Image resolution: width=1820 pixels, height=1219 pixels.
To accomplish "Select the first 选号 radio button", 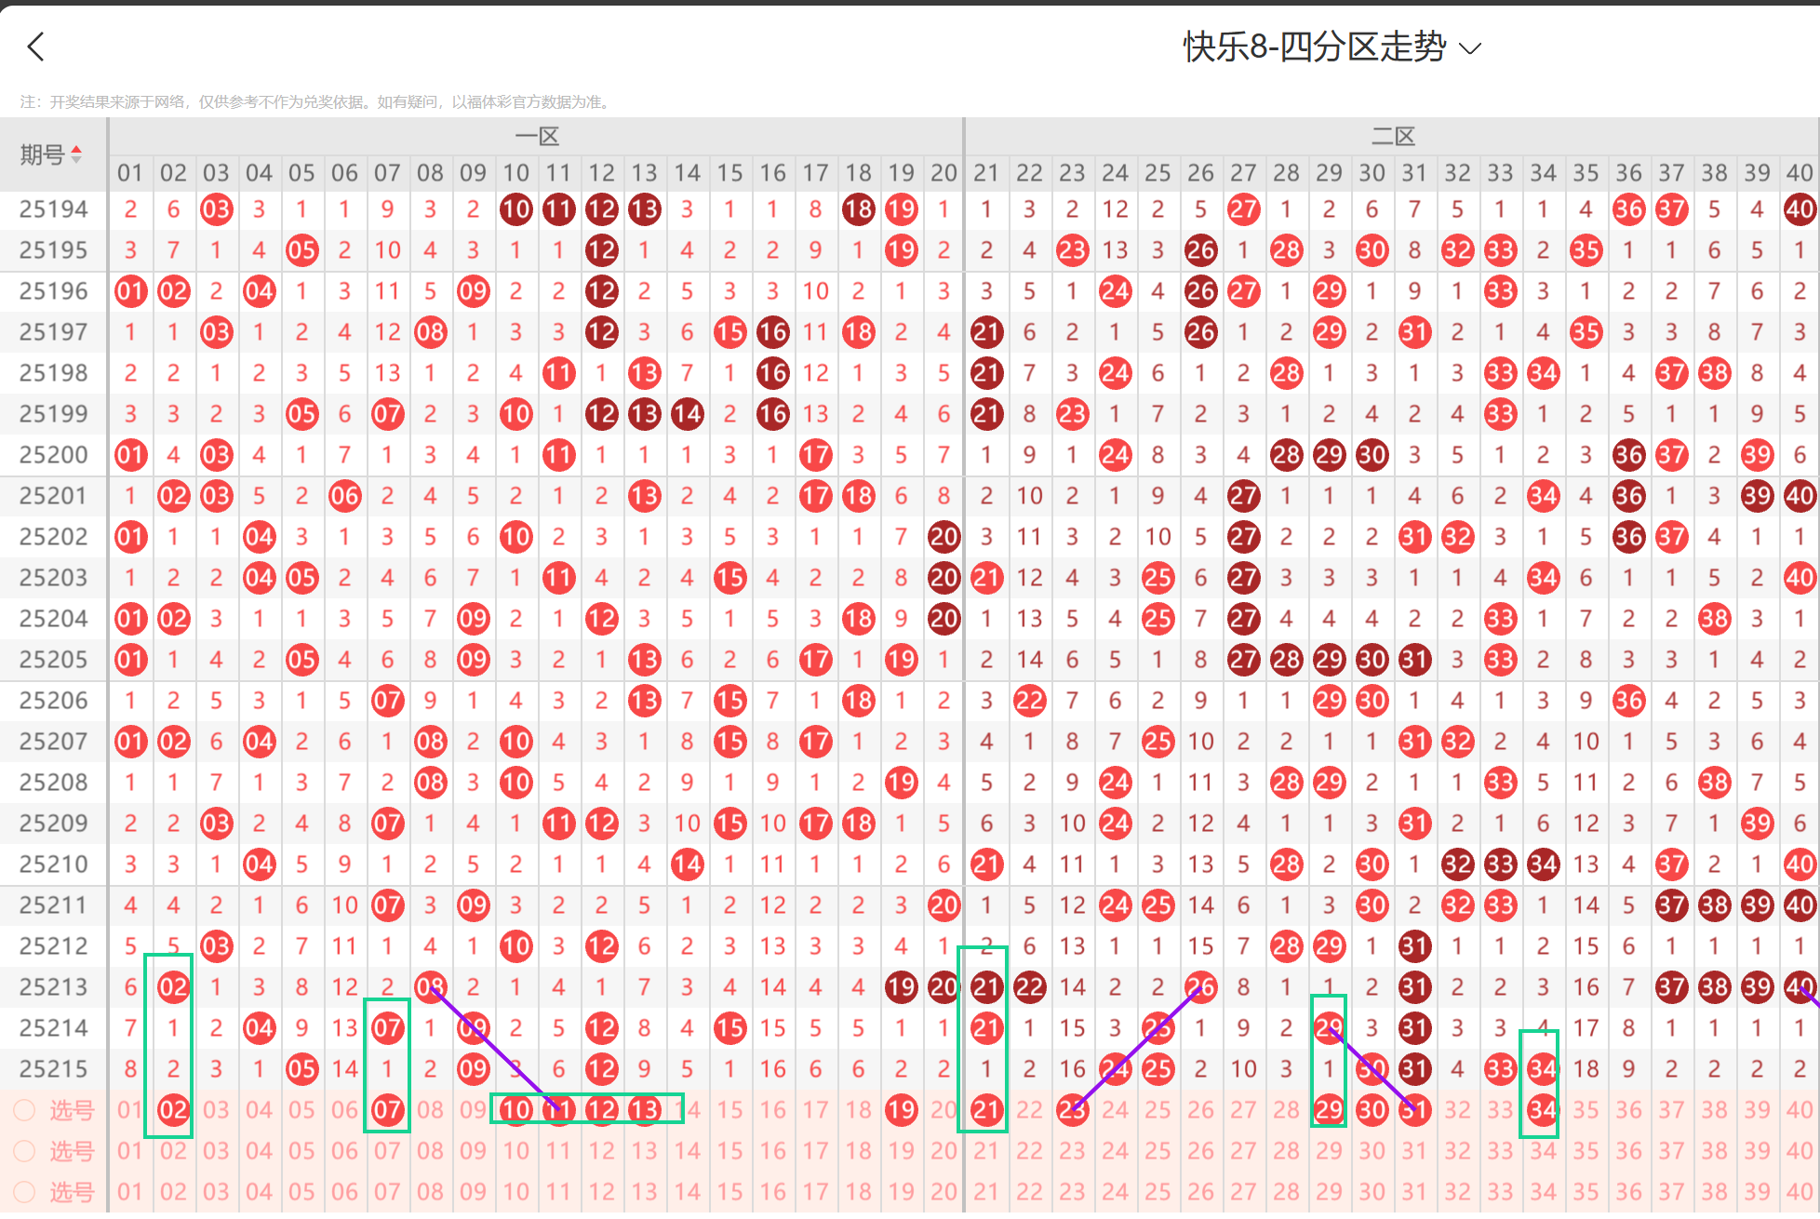I will tap(25, 1110).
